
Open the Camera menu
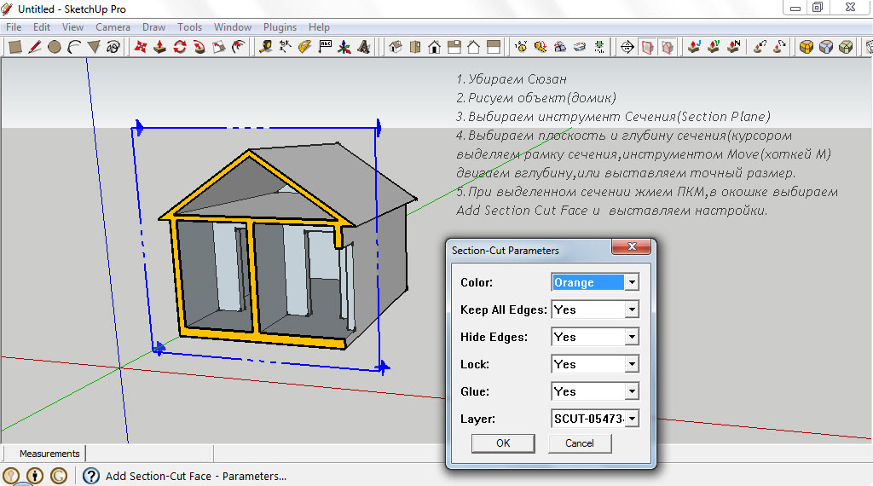point(113,27)
